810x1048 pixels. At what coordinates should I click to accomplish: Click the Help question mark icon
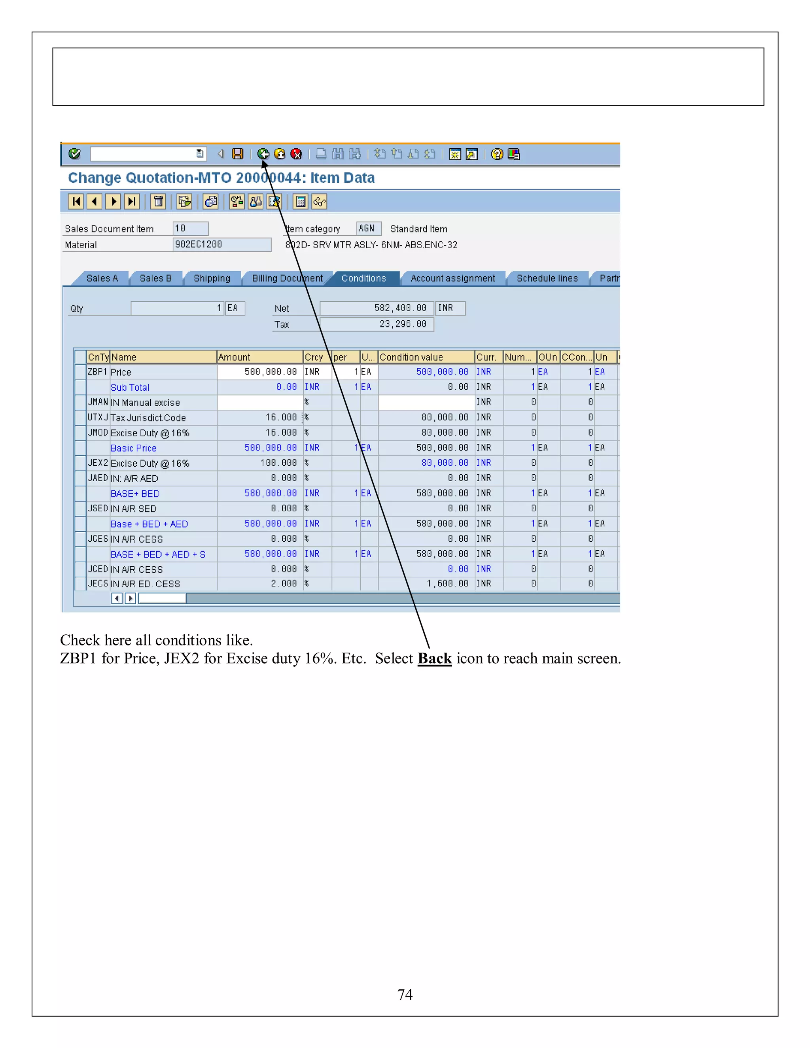click(497, 154)
